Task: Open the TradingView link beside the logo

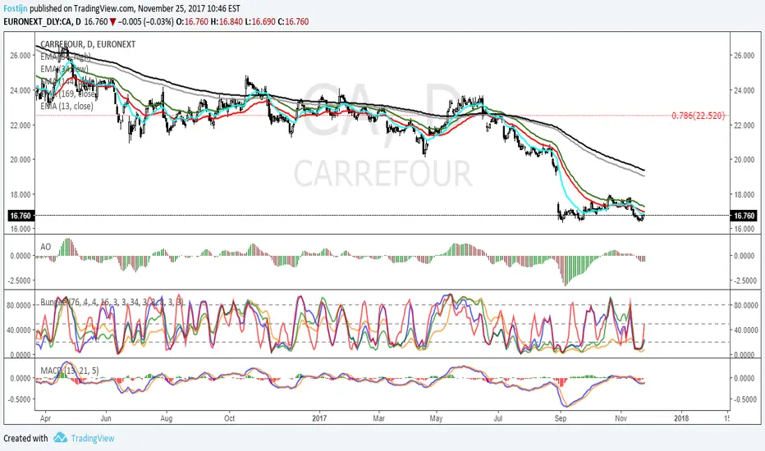Action: (93, 438)
